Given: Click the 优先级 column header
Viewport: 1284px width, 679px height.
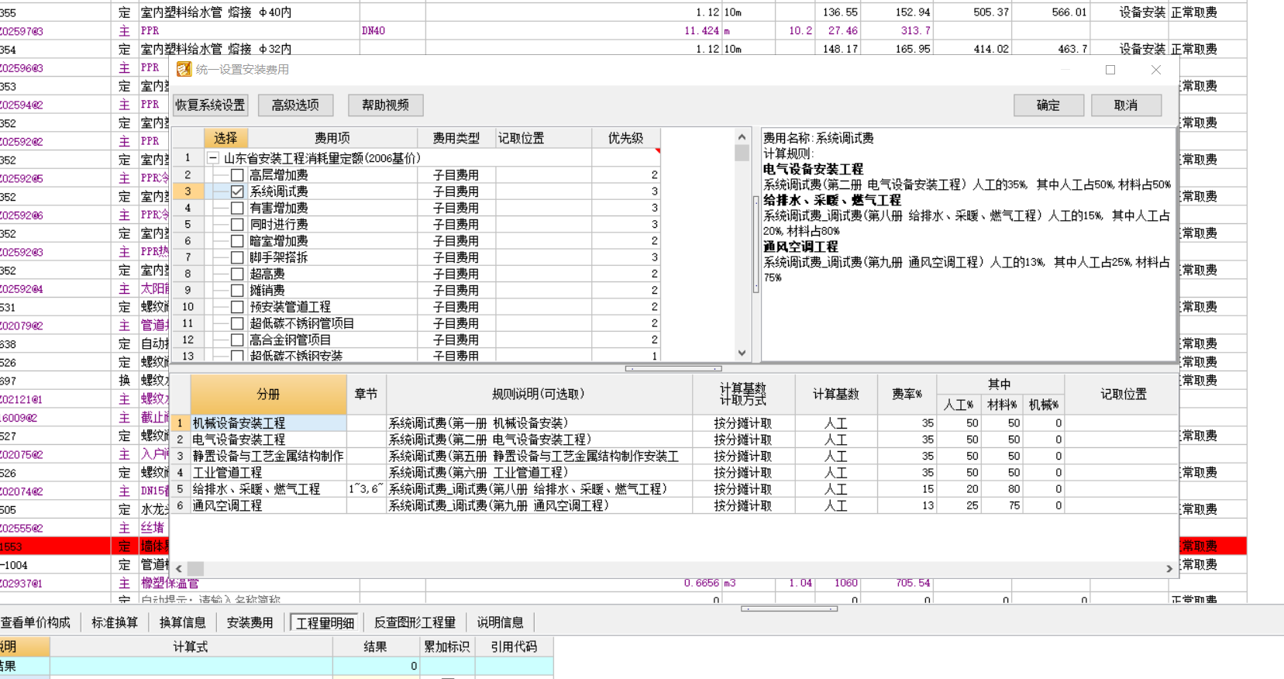Looking at the screenshot, I should 625,139.
